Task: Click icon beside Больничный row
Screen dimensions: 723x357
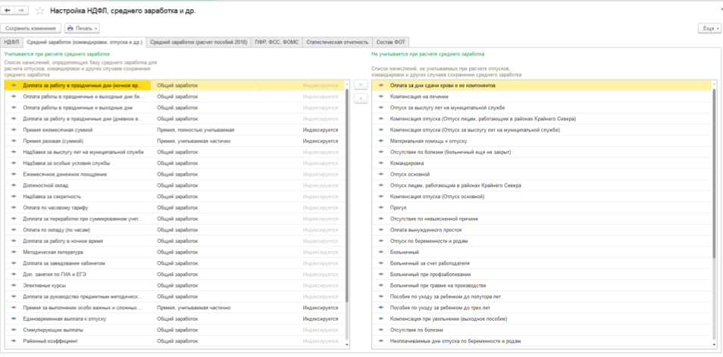Action: (381, 252)
